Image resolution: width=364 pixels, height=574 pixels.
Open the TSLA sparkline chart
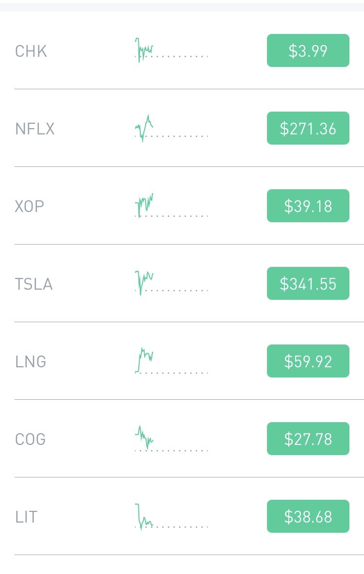click(x=171, y=283)
